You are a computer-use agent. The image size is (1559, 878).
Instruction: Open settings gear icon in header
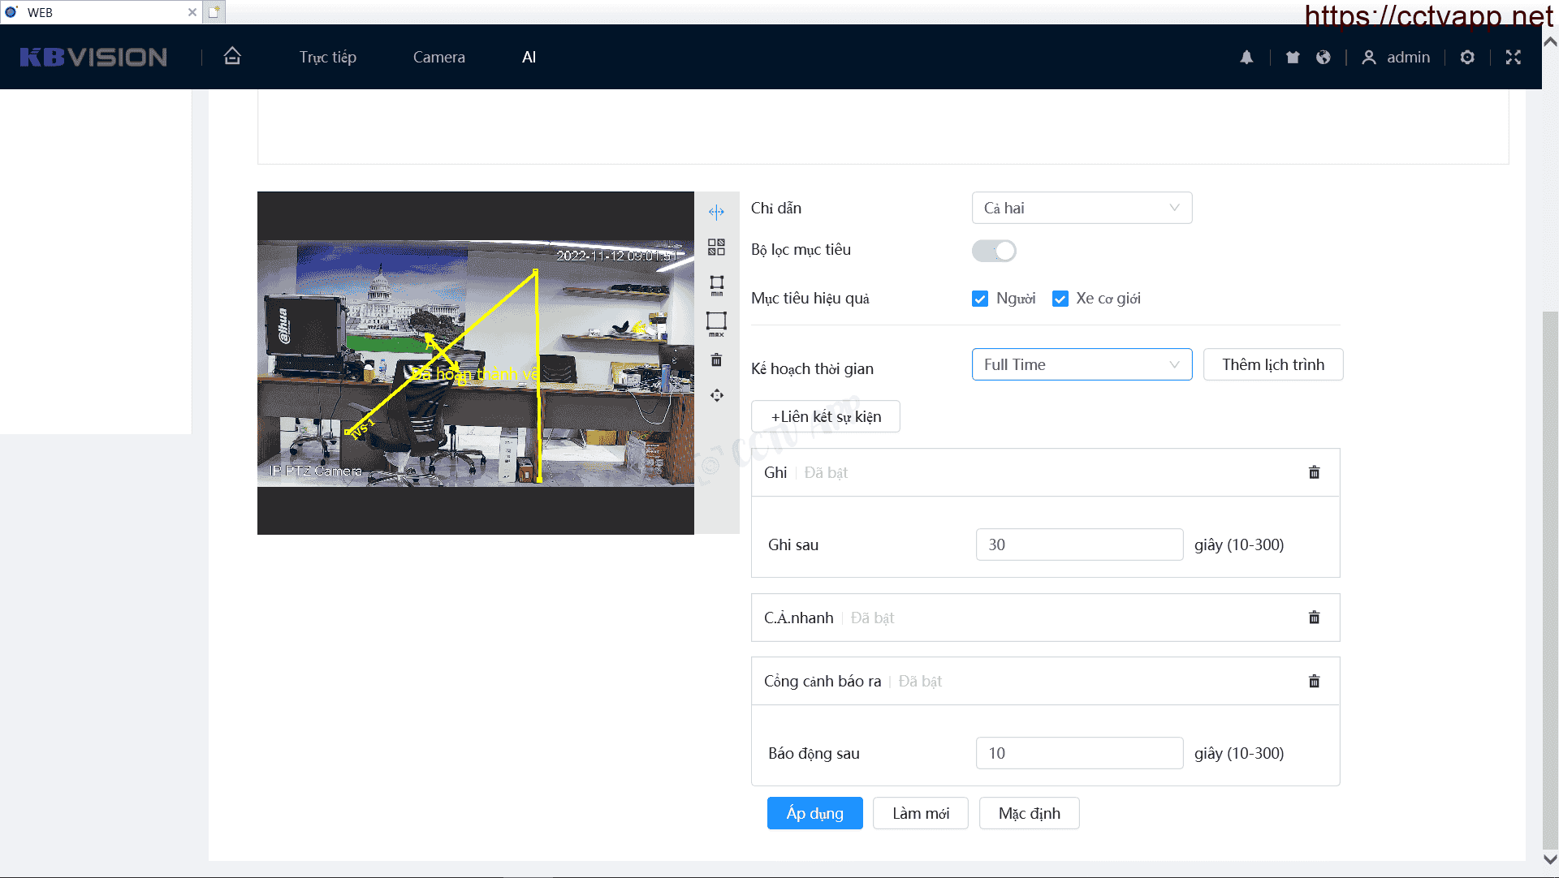click(1467, 57)
